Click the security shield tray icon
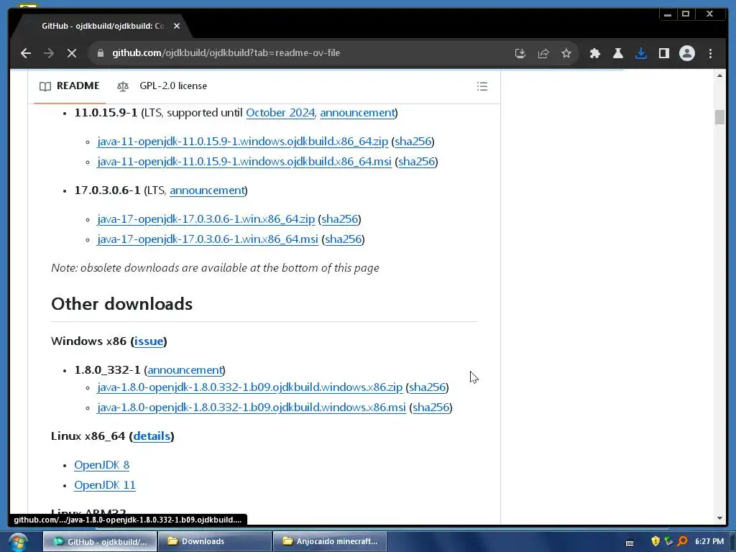736x552 pixels. (655, 541)
